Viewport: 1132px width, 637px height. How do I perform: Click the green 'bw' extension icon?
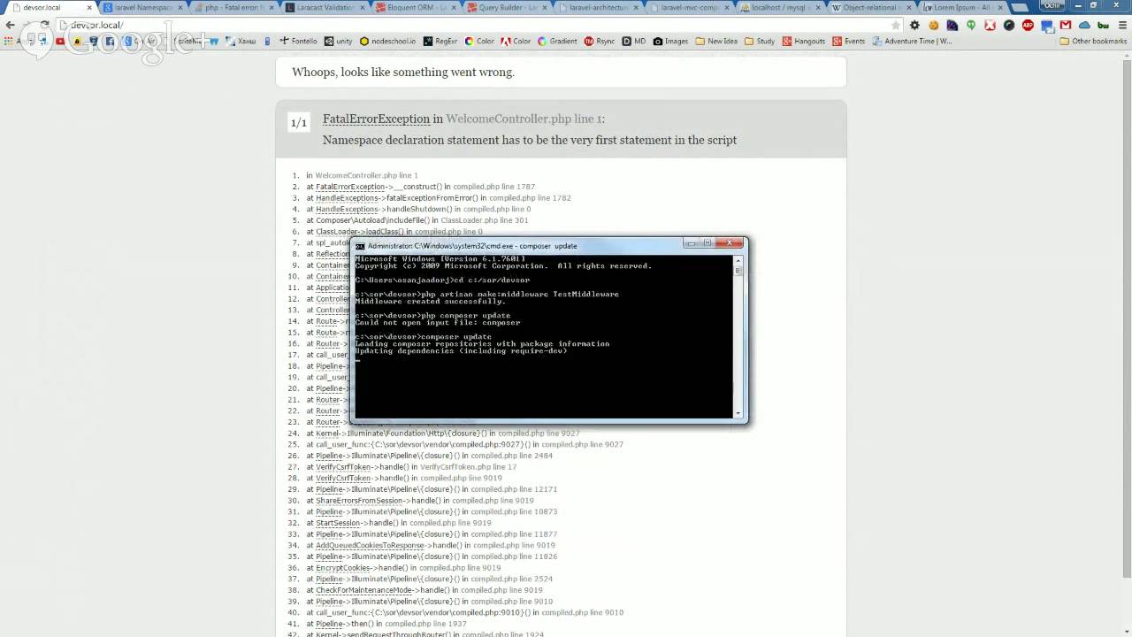1103,25
